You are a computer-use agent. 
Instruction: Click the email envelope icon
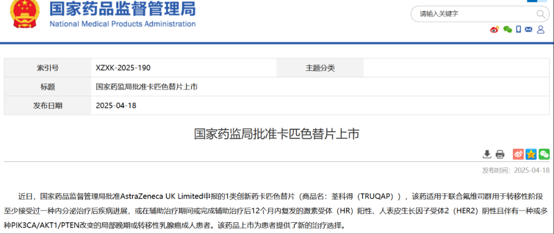[528, 29]
